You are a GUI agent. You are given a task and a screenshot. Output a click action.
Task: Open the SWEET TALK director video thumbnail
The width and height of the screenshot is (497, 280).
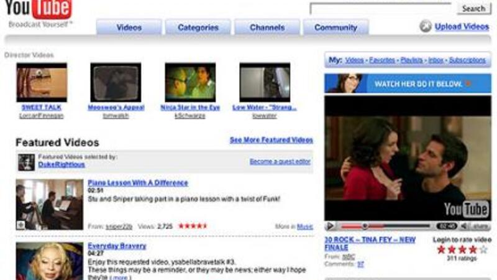[x=42, y=82]
